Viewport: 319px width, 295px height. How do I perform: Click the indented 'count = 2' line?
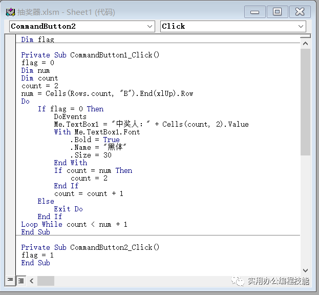click(89, 178)
